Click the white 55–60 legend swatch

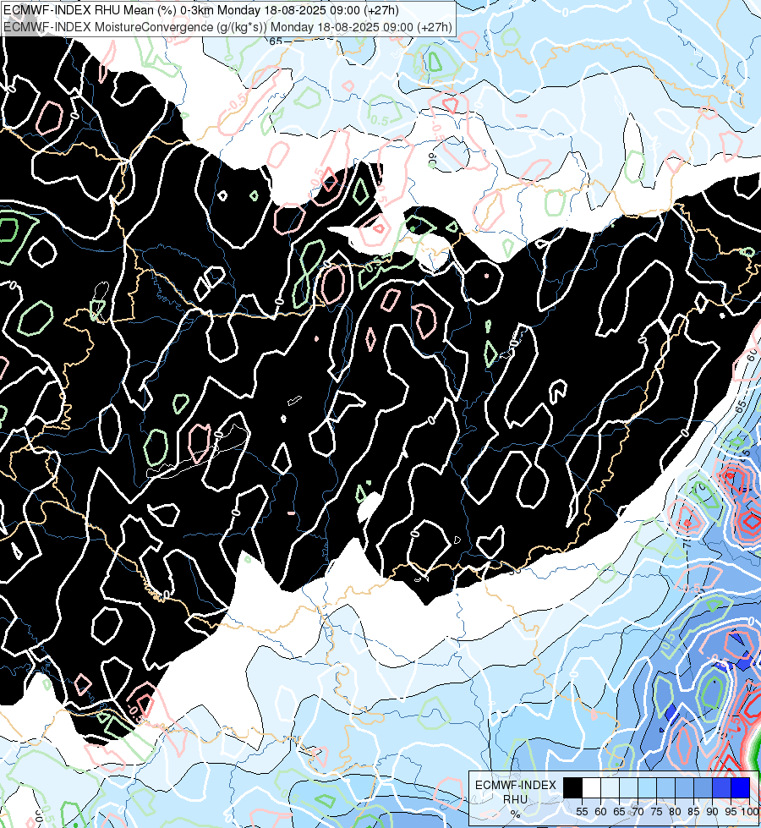click(x=592, y=788)
